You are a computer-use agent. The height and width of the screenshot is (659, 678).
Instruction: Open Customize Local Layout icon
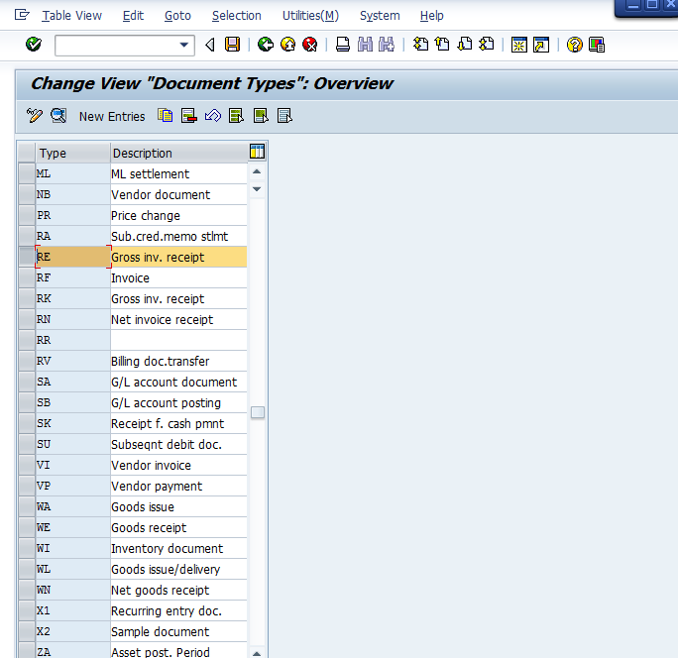597,45
